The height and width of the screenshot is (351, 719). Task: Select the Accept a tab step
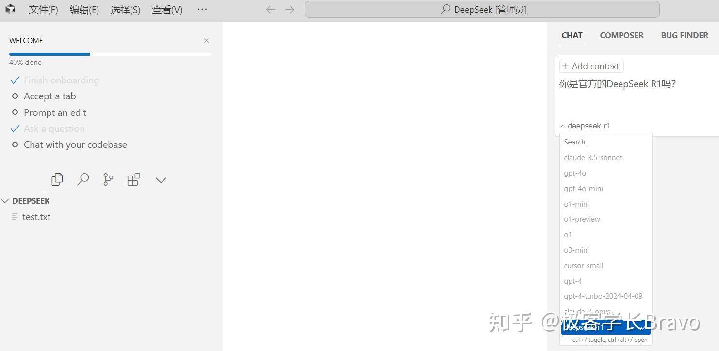[x=44, y=96]
